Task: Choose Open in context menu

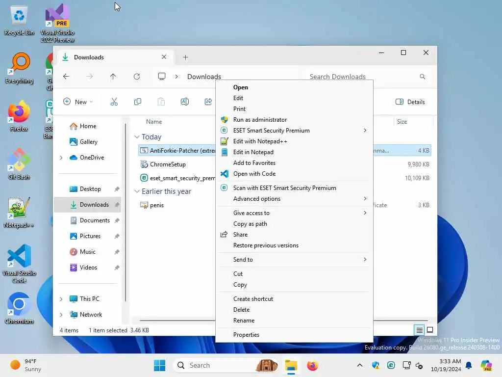Action: [x=294, y=87]
